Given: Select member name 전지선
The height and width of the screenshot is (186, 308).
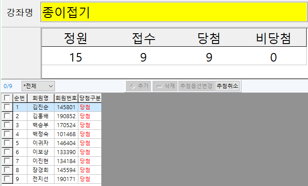Looking at the screenshot, I should pos(41,179).
